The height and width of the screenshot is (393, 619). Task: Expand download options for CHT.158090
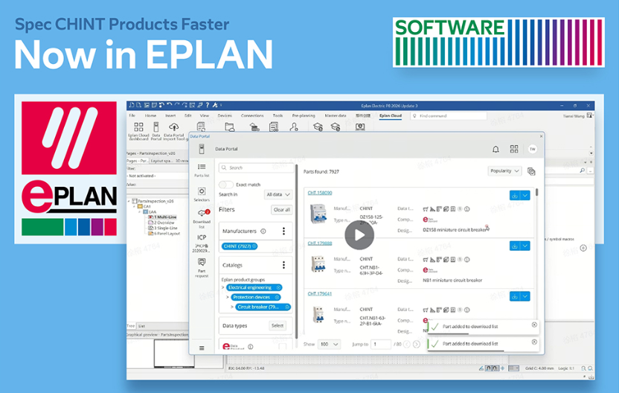[x=525, y=196]
